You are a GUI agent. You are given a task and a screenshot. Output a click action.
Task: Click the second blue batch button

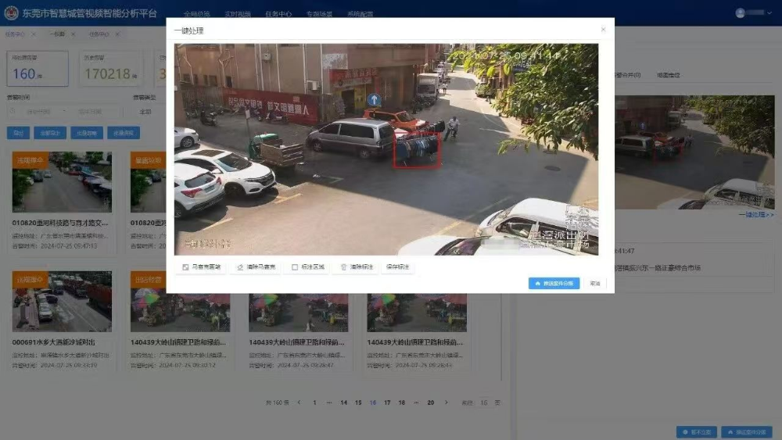point(50,133)
